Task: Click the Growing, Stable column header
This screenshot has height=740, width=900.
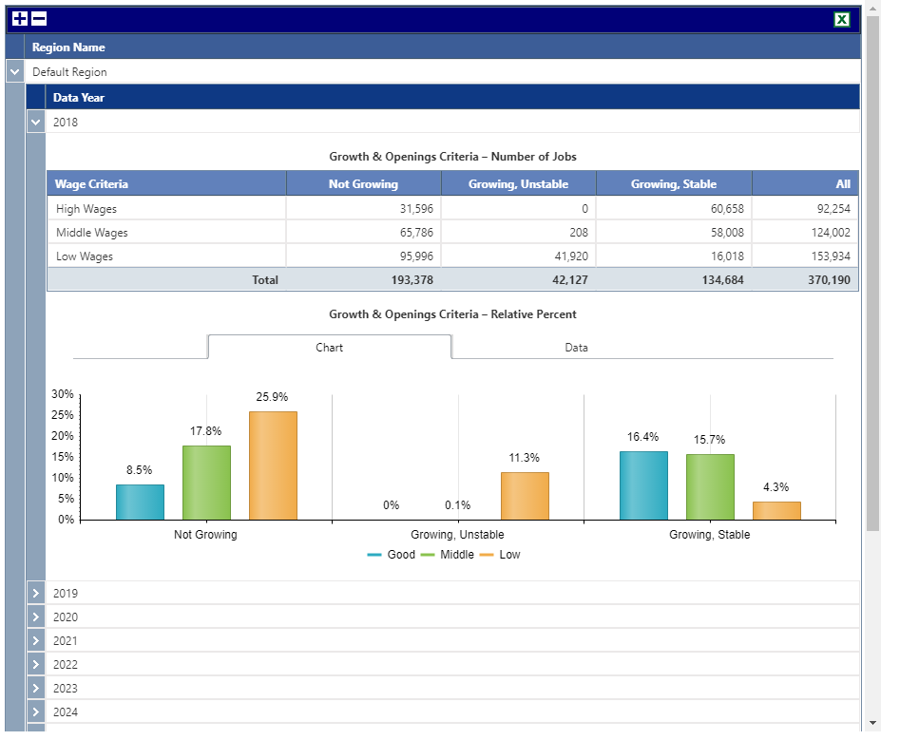Action: click(674, 183)
